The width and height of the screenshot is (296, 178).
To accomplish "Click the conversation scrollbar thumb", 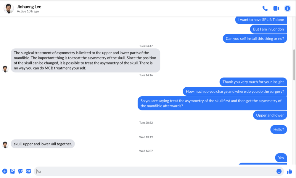I will pos(294,65).
